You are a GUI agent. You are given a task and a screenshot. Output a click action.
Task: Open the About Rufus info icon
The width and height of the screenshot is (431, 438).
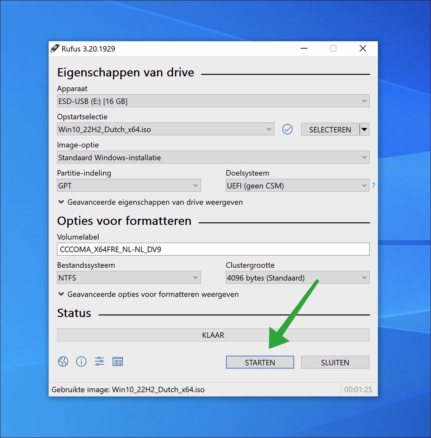tap(81, 362)
